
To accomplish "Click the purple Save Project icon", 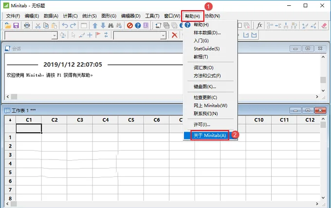I will click(16, 26).
